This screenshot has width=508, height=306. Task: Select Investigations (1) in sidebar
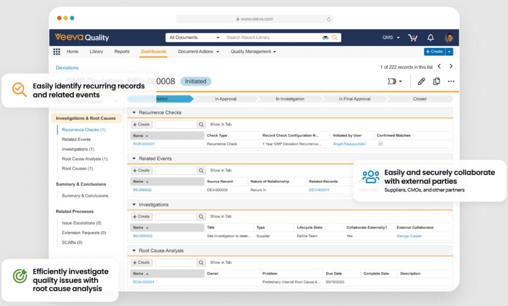(78, 149)
